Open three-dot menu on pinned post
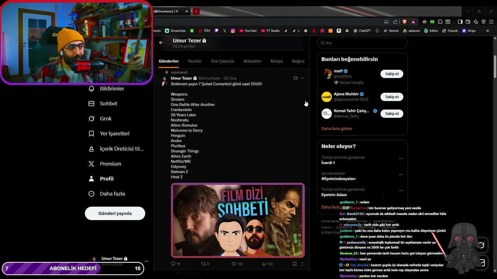The width and height of the screenshot is (497, 279). point(302,78)
